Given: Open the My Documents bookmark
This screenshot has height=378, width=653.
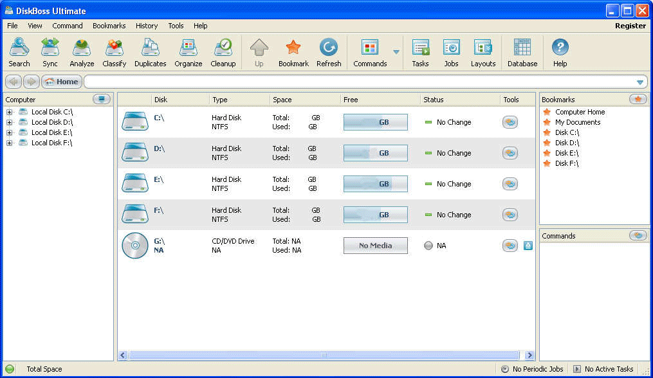Looking at the screenshot, I should (578, 122).
